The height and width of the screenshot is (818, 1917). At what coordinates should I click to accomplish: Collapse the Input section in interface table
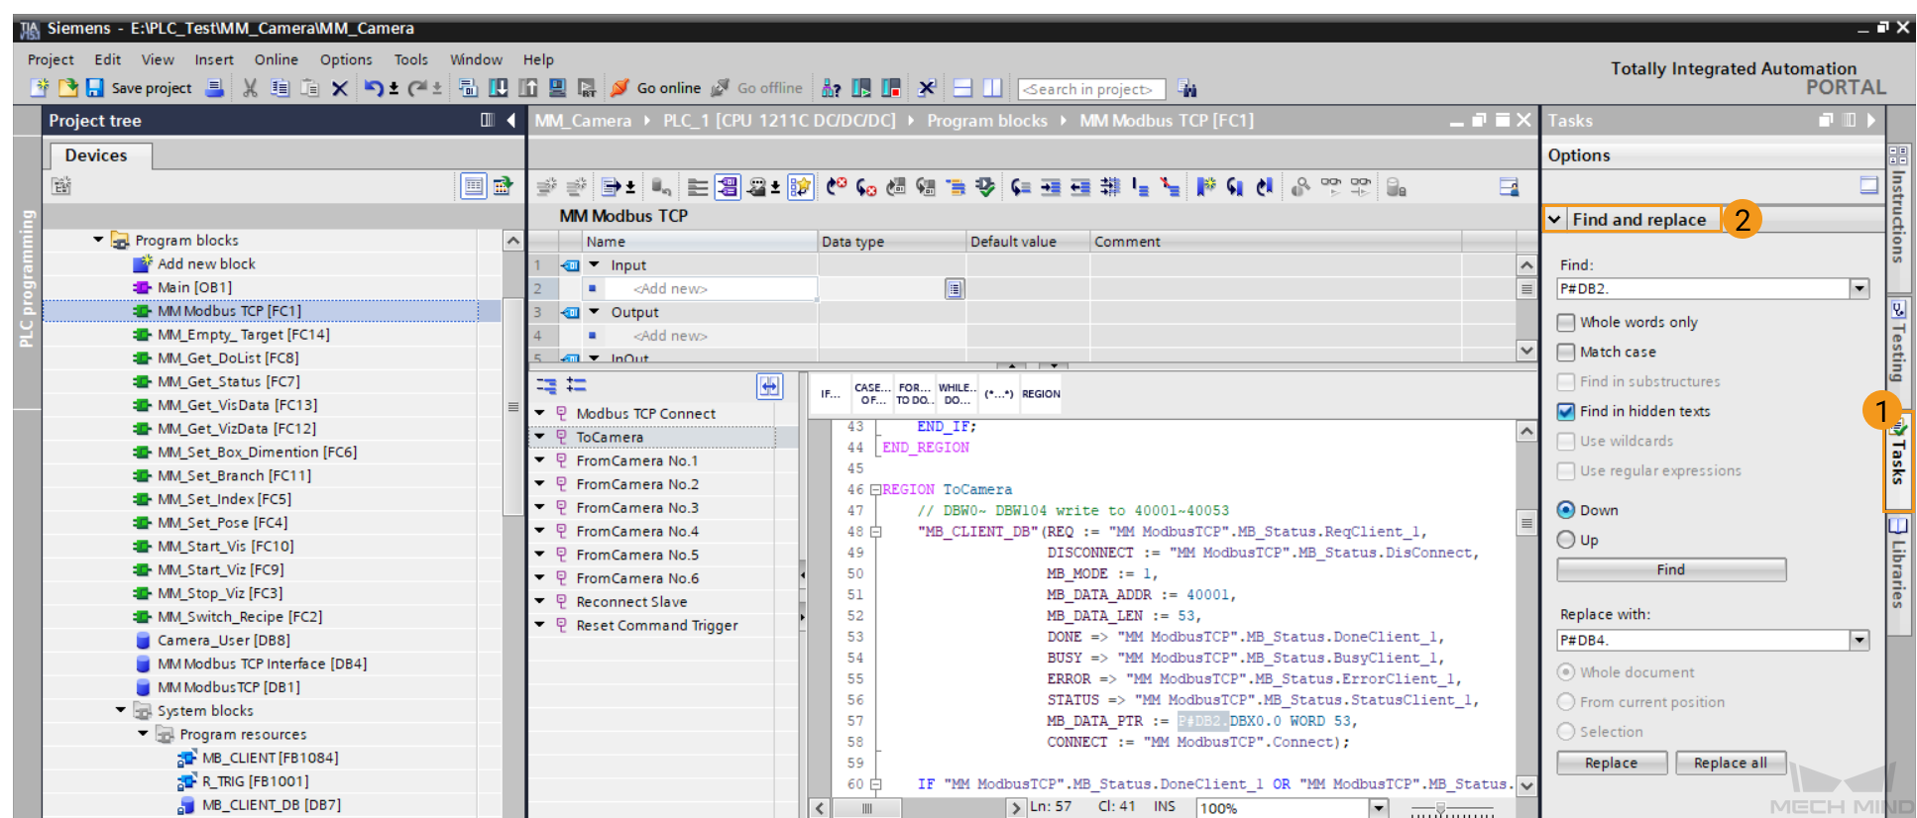pyautogui.click(x=595, y=264)
